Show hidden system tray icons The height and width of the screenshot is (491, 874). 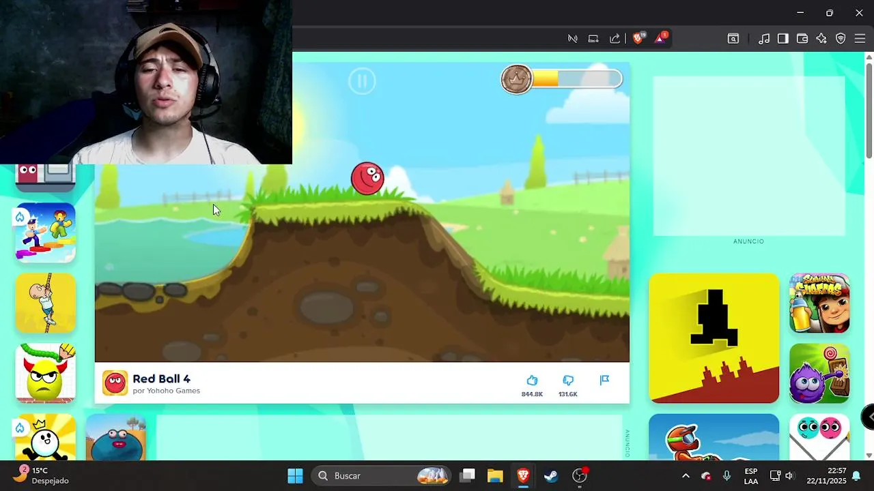pyautogui.click(x=686, y=476)
